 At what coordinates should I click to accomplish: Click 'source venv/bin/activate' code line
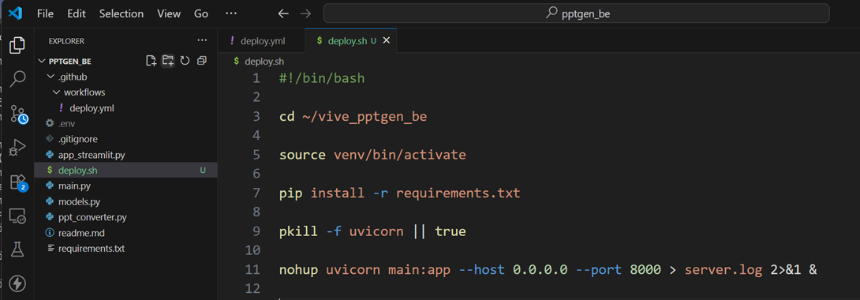tap(372, 155)
